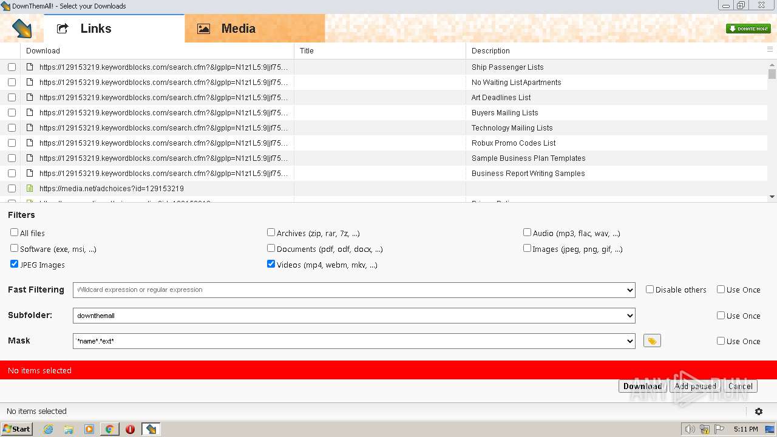Screen dimensions: 777x437
Task: Open the media player taskbar icon
Action: click(89, 429)
